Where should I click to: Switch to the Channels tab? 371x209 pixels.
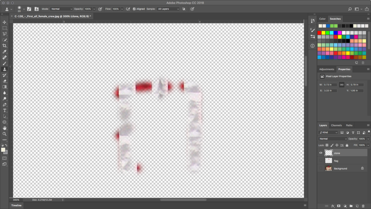pyautogui.click(x=336, y=125)
